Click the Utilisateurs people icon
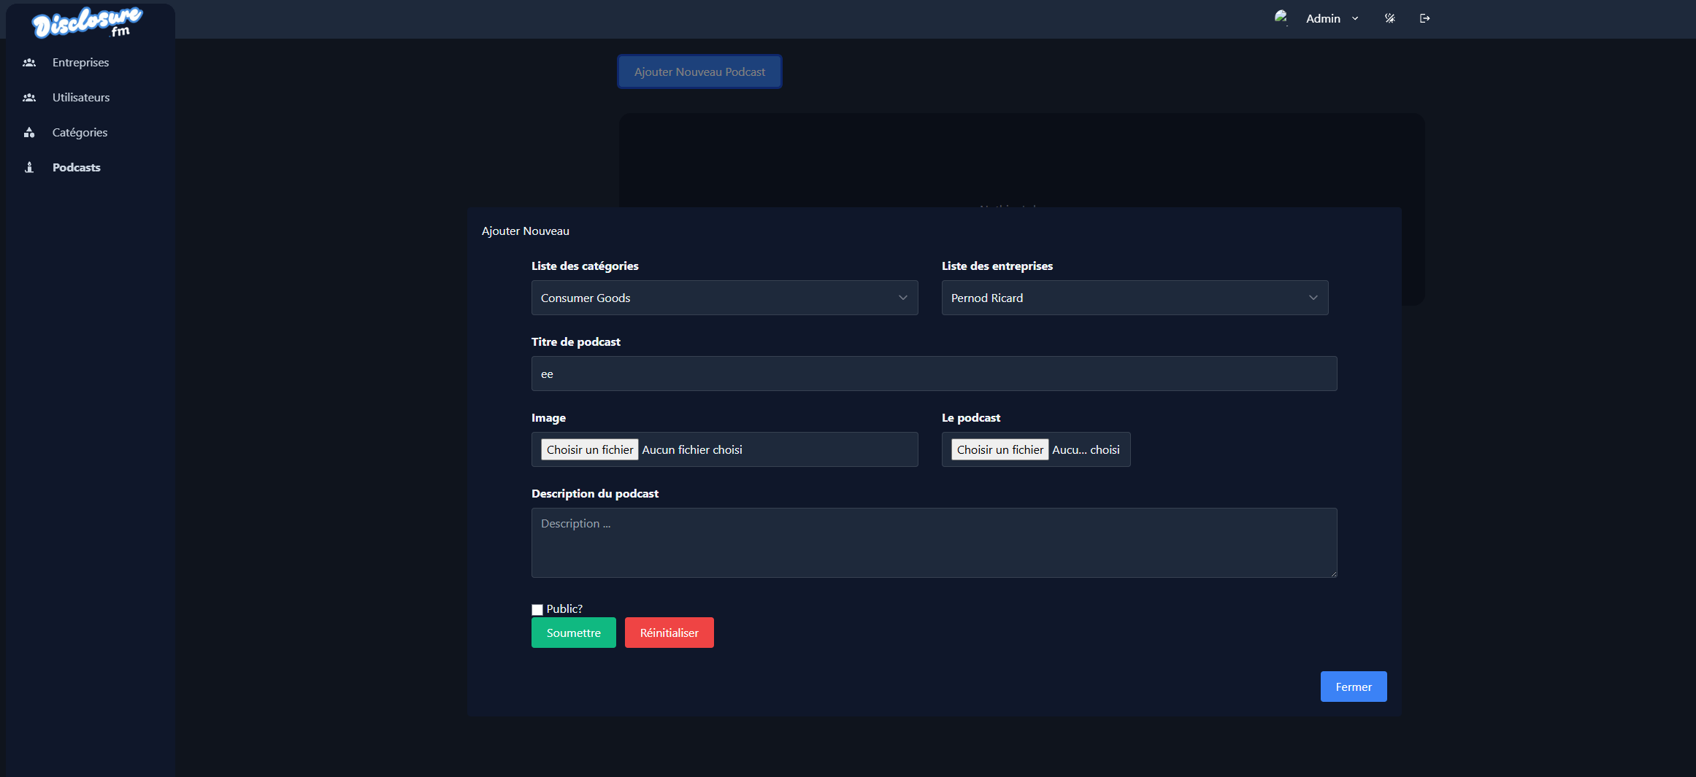Screen dimensions: 1696x777 tap(29, 98)
